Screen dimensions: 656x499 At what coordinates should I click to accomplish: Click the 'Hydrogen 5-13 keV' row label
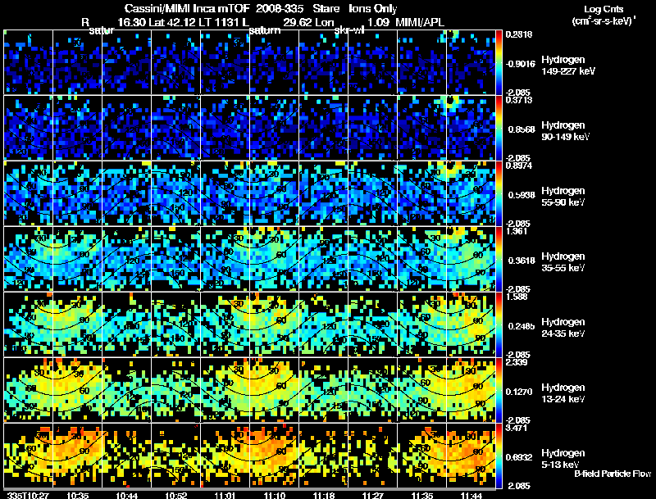[x=563, y=459]
